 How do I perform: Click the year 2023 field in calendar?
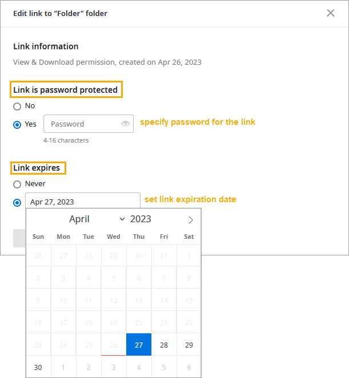tap(141, 219)
